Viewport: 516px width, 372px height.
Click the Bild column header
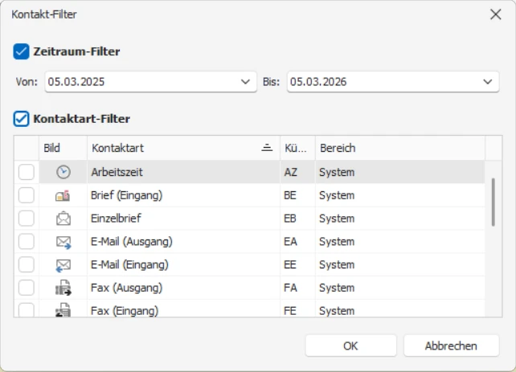tap(63, 148)
